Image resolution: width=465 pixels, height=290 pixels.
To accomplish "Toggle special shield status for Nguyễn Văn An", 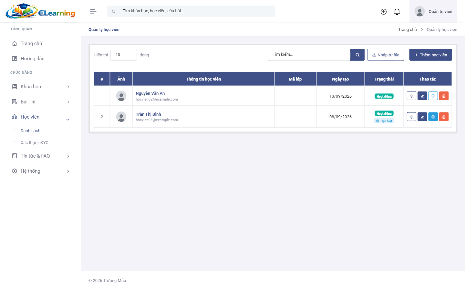I will click(433, 96).
